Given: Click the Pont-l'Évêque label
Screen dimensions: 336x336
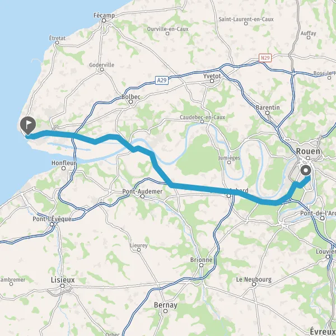Looking at the screenshot, I should click(x=52, y=219).
